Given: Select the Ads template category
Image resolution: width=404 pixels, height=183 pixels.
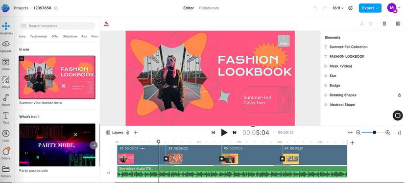Looking at the screenshot, I should (x=84, y=37).
